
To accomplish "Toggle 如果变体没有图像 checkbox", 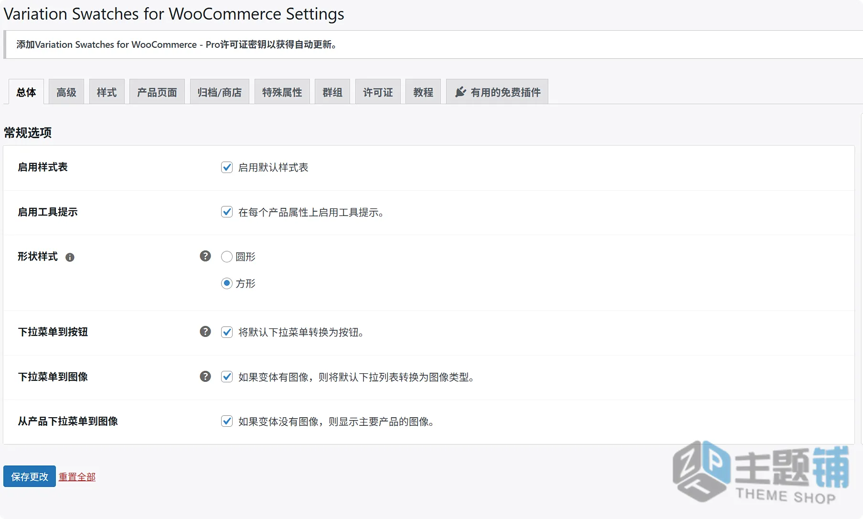I will [227, 421].
